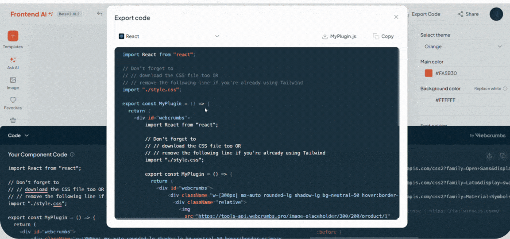
Task: Click the underlined 'download' word in code panel
Action: [x=36, y=189]
